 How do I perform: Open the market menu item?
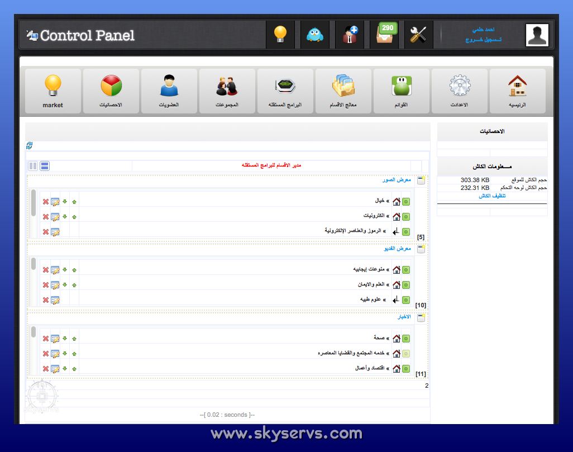tap(53, 91)
